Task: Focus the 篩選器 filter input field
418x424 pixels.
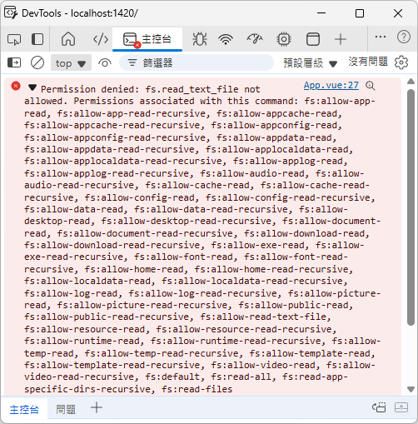Action: pyautogui.click(x=197, y=62)
